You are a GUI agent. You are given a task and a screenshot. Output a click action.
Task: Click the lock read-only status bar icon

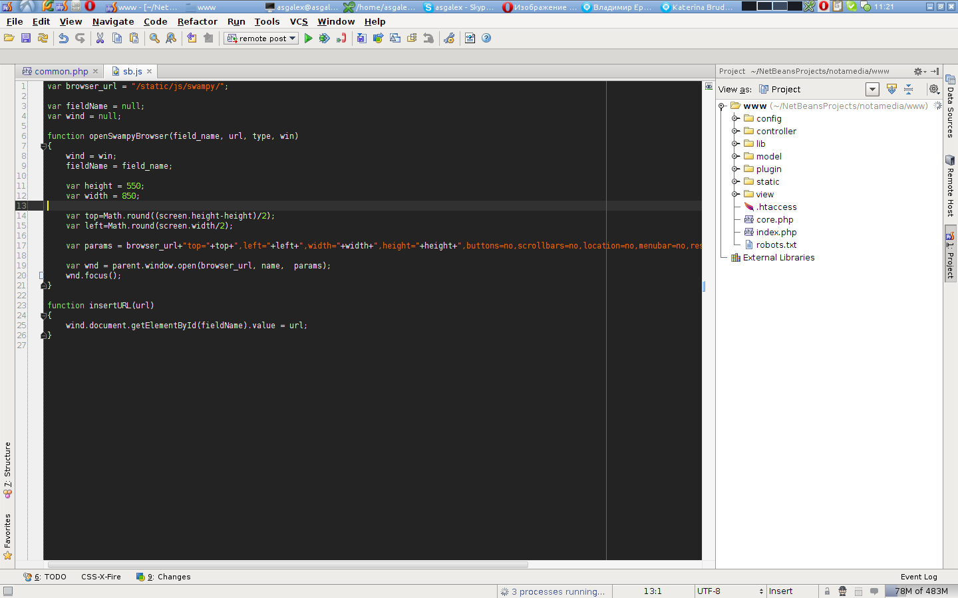[x=827, y=591]
